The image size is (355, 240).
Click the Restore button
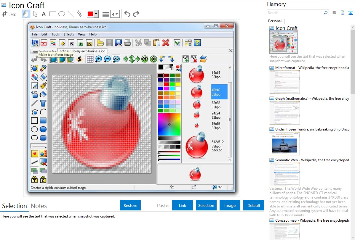click(x=130, y=205)
